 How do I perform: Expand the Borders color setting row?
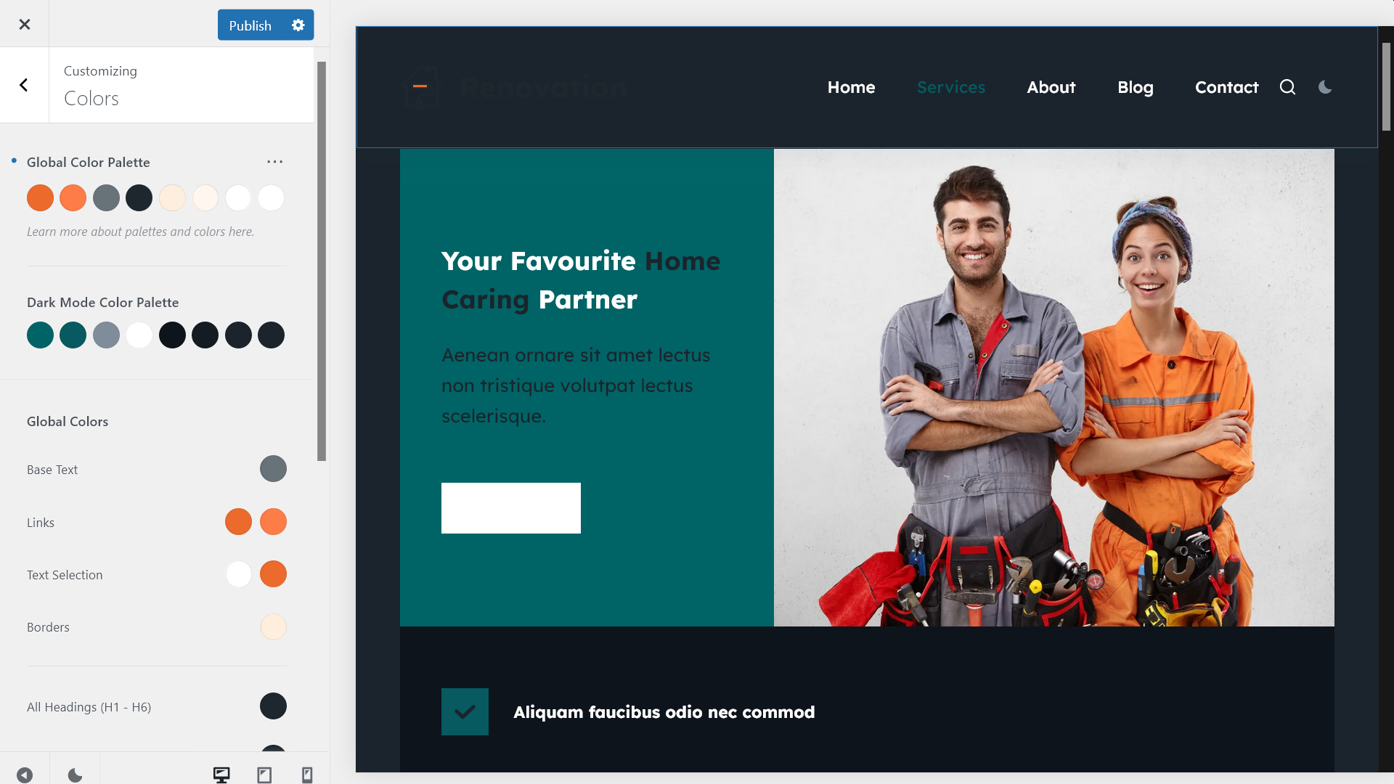[x=272, y=627]
